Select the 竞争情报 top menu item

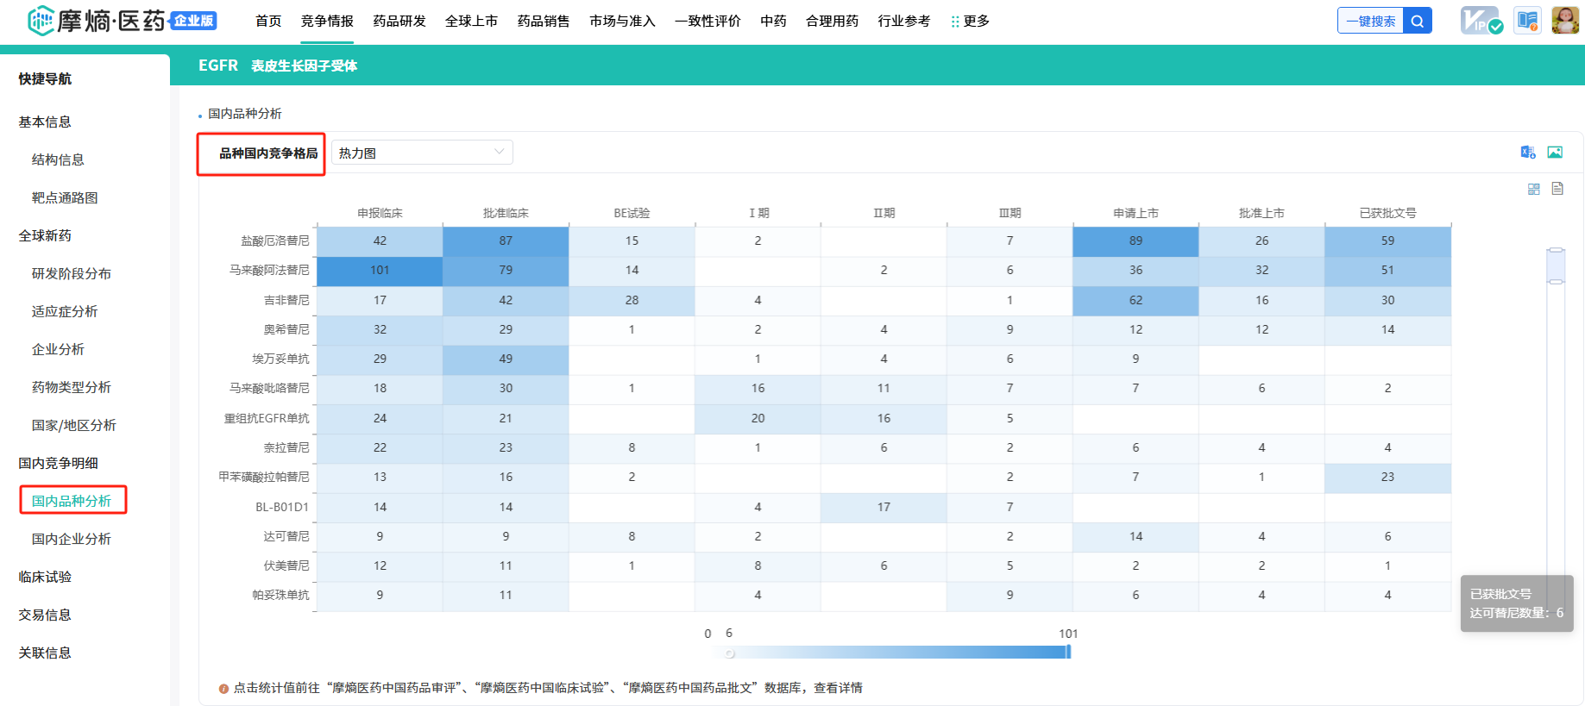(x=327, y=22)
